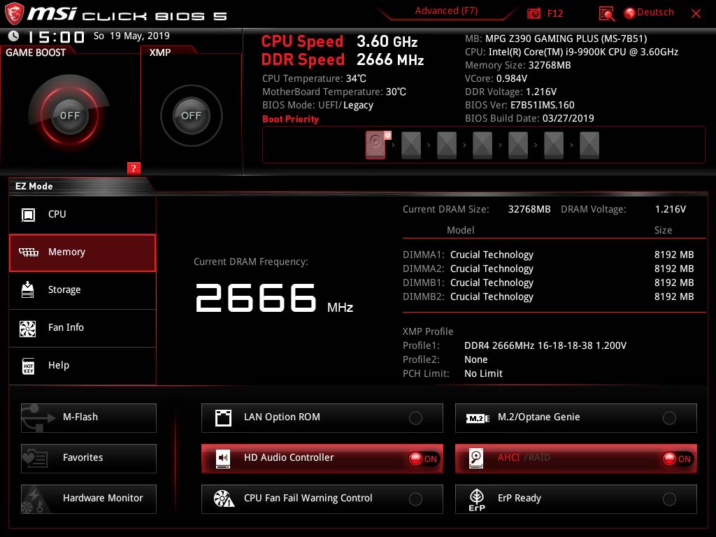Open the BIOS search magnifier icon

tap(607, 14)
